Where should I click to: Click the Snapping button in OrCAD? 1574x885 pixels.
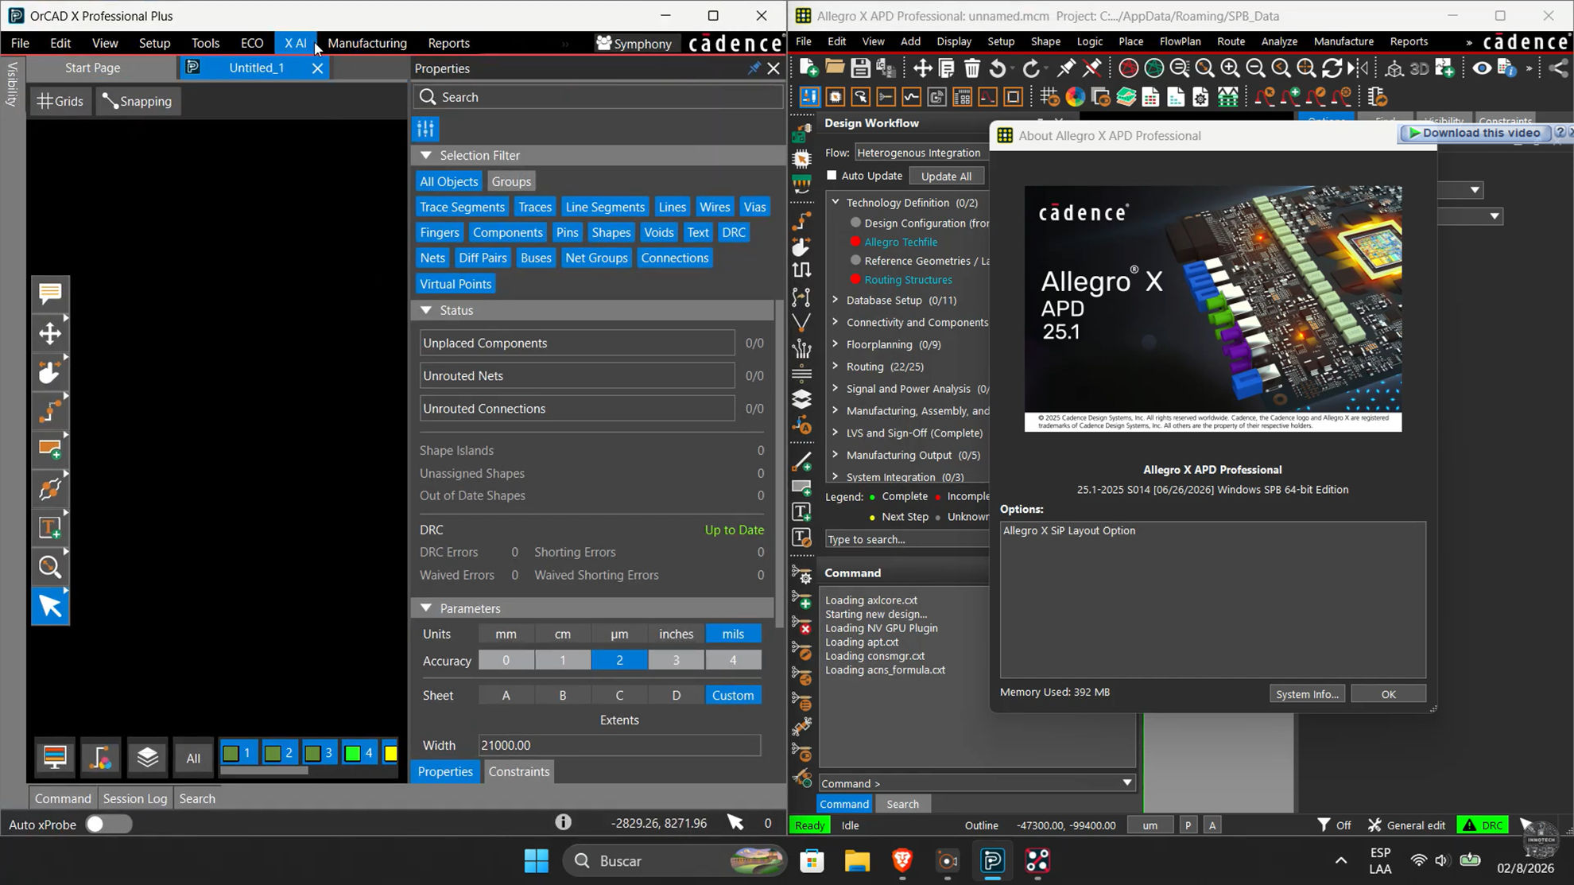click(138, 101)
